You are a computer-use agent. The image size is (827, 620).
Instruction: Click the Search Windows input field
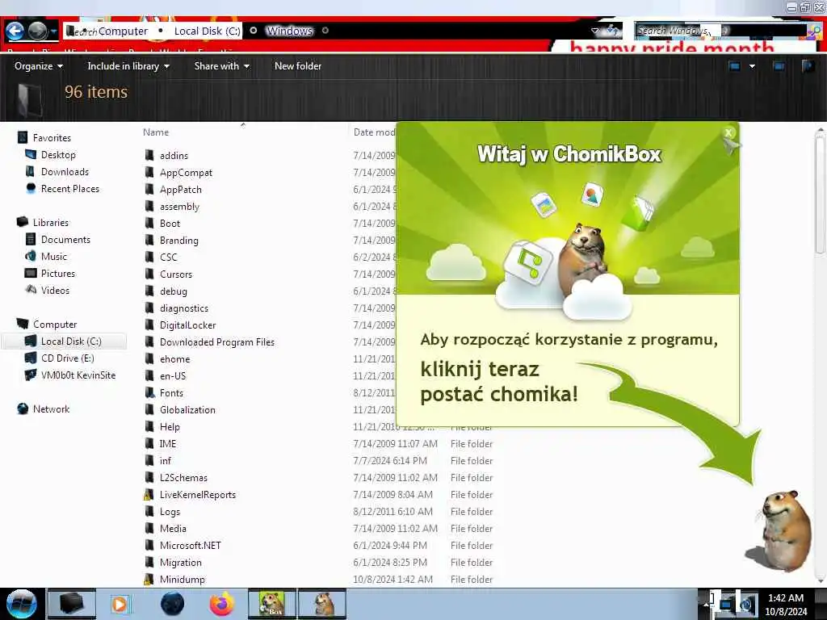pyautogui.click(x=720, y=31)
